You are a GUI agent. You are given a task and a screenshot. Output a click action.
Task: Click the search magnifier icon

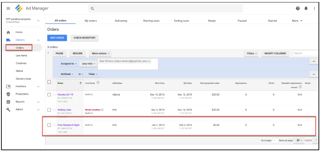click(x=92, y=9)
